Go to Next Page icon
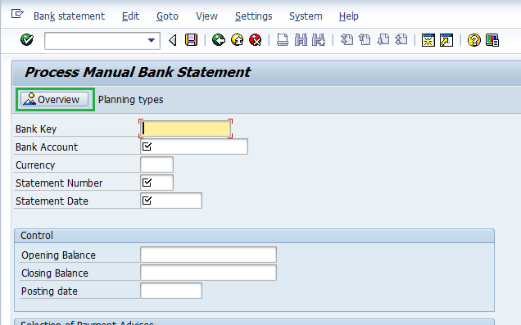Image resolution: width=521 pixels, height=325 pixels. 383,40
